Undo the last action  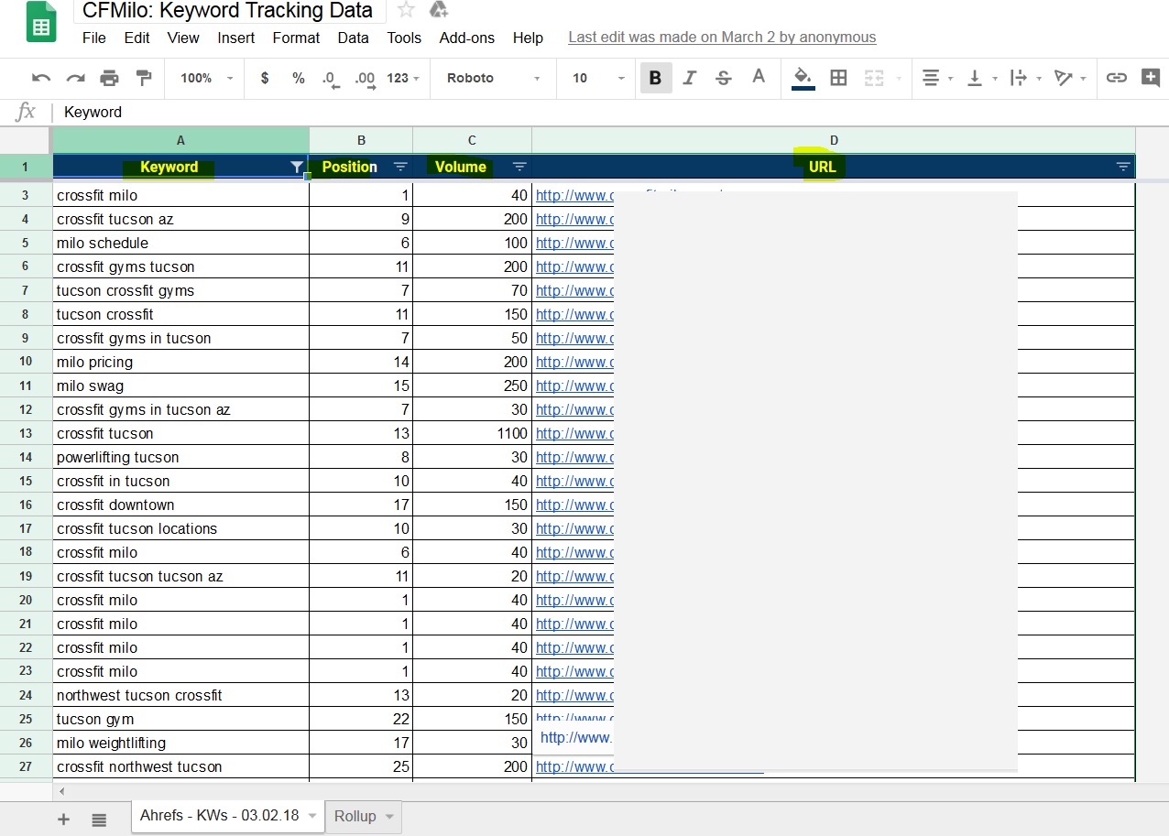click(41, 78)
